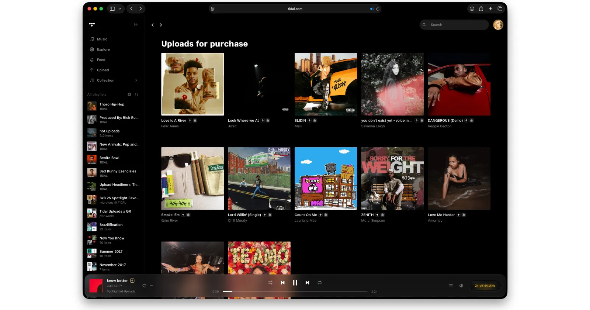Click Safari's forward navigation button

tap(140, 9)
